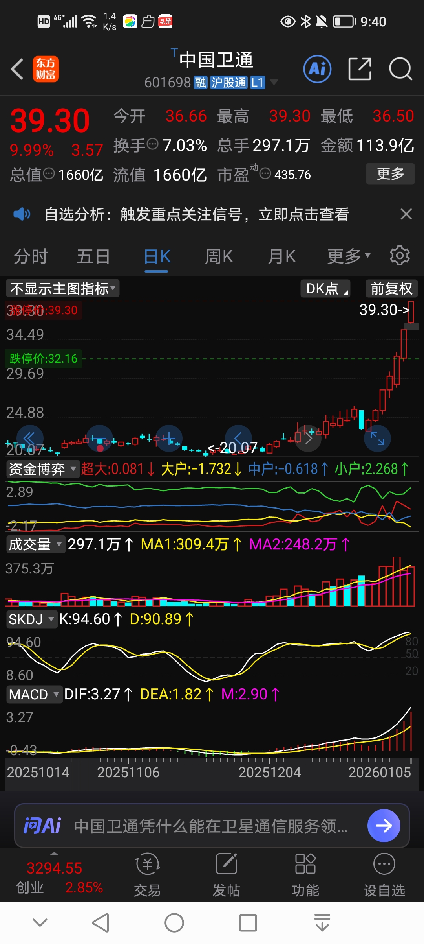Tap 中国卫通 stock title

point(216,60)
